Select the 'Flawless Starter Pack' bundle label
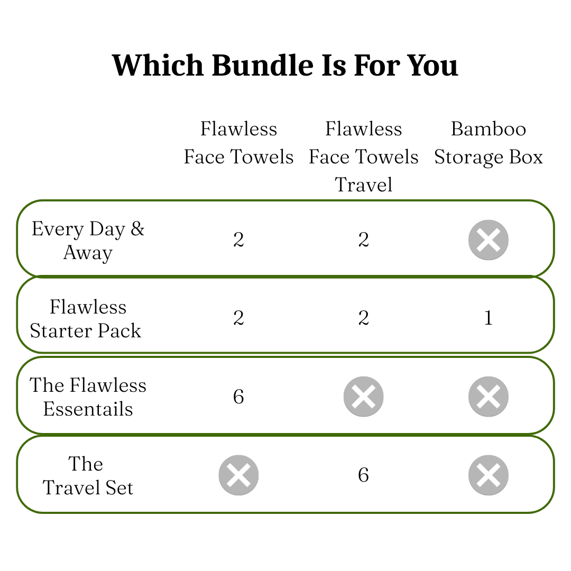The width and height of the screenshot is (571, 571). point(86,319)
